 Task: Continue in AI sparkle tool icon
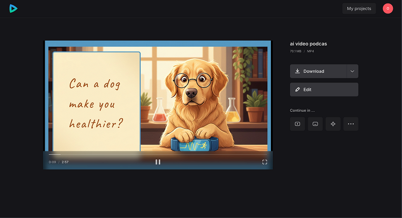[333, 124]
